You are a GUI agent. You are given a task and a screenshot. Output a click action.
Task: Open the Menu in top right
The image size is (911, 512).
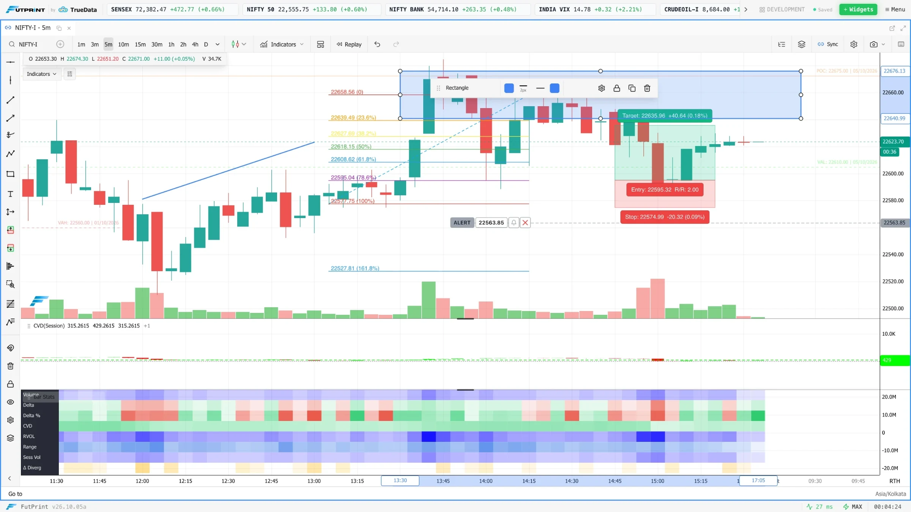[895, 9]
